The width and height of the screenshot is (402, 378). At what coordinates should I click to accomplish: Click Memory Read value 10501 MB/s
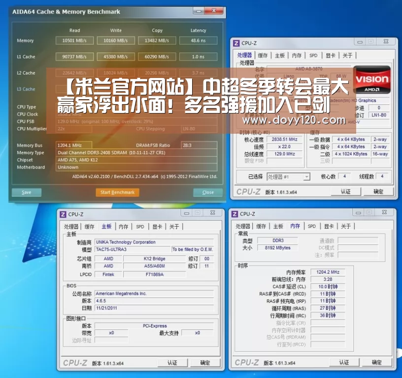pos(74,40)
